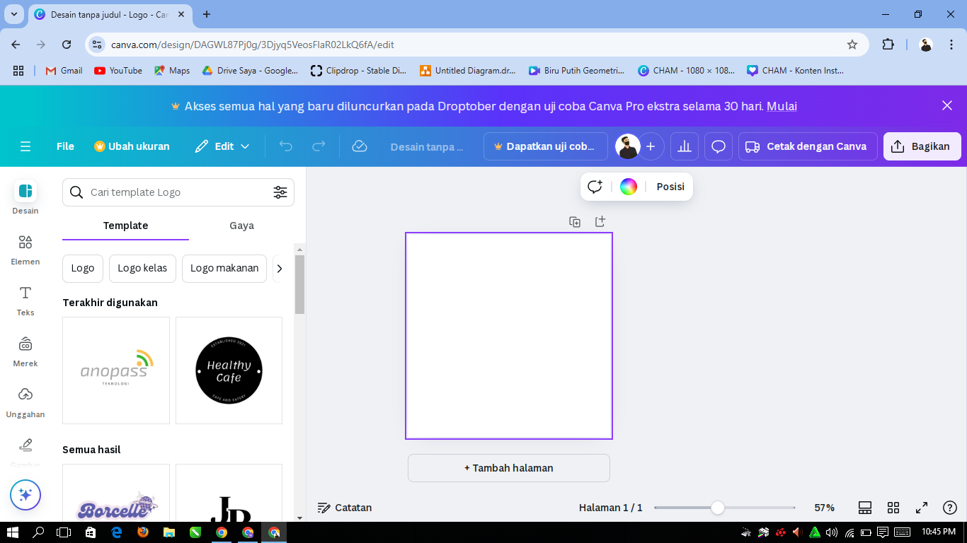Open the template search filter options
Screen dimensions: 967x543
[280, 192]
